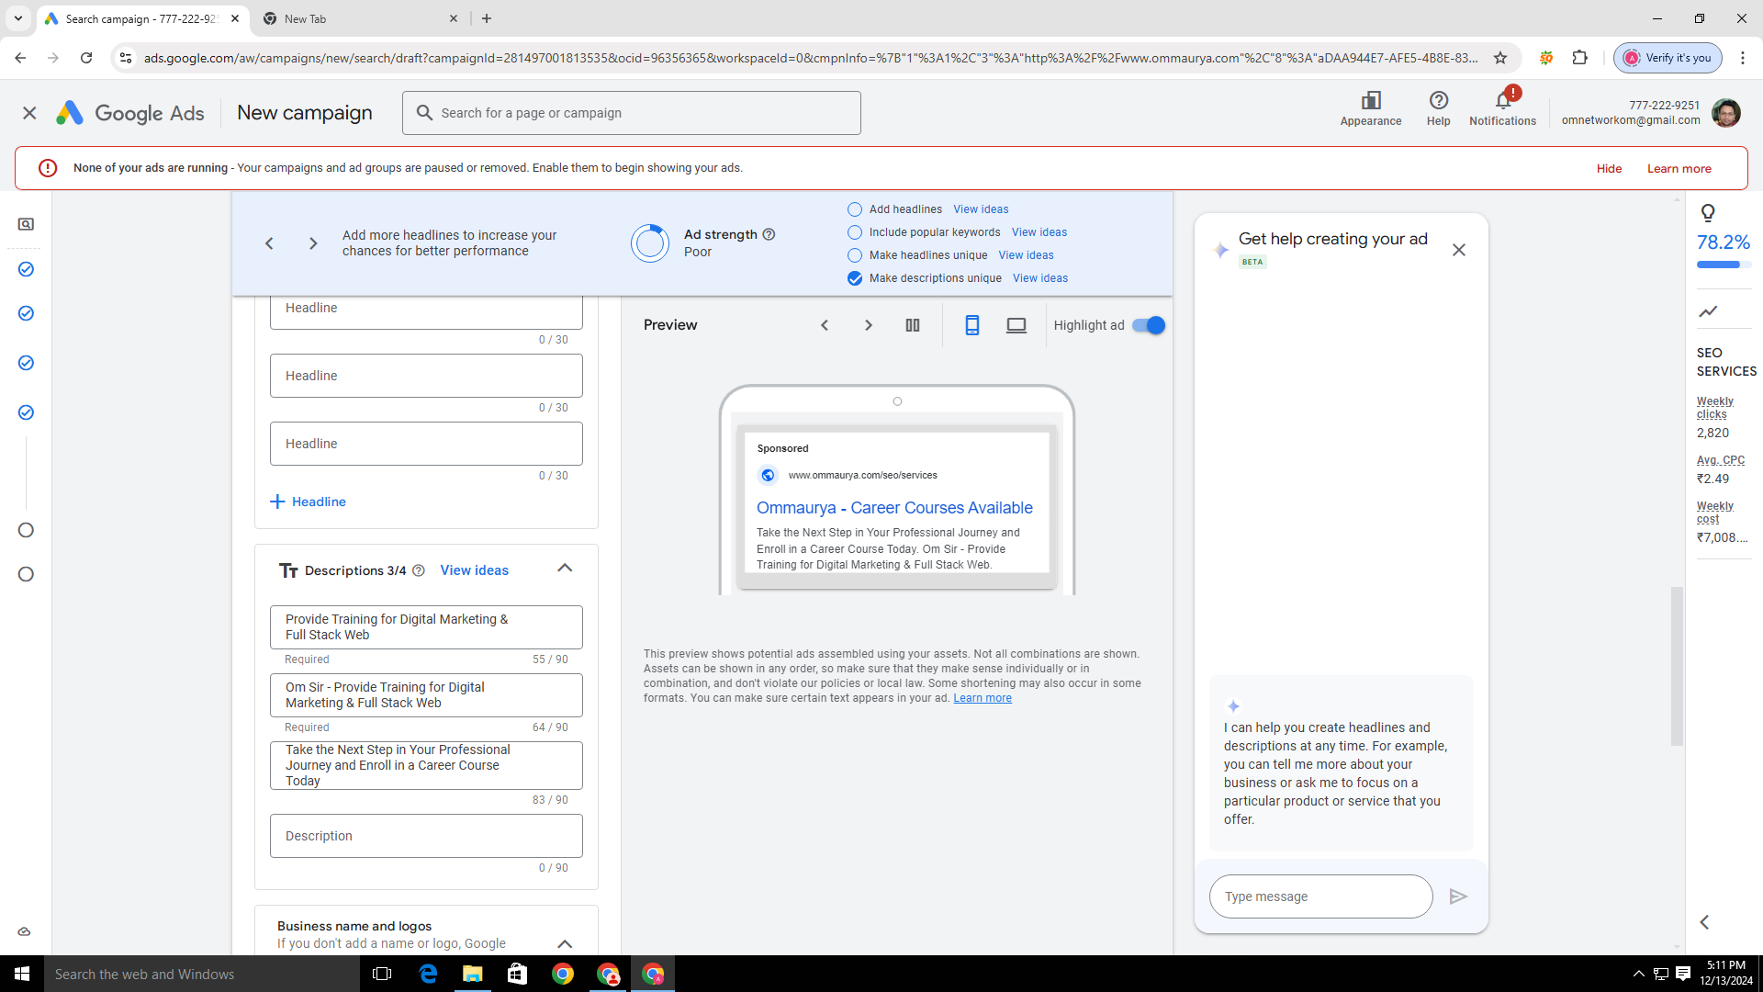
Task: Switch to the New Tab browser tab
Action: [x=360, y=18]
